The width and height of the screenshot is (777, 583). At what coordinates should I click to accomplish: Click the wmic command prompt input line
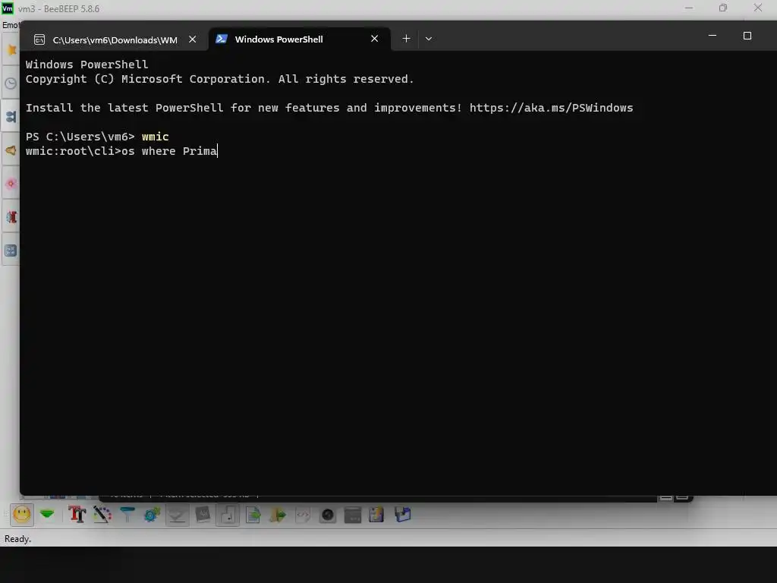tap(121, 151)
